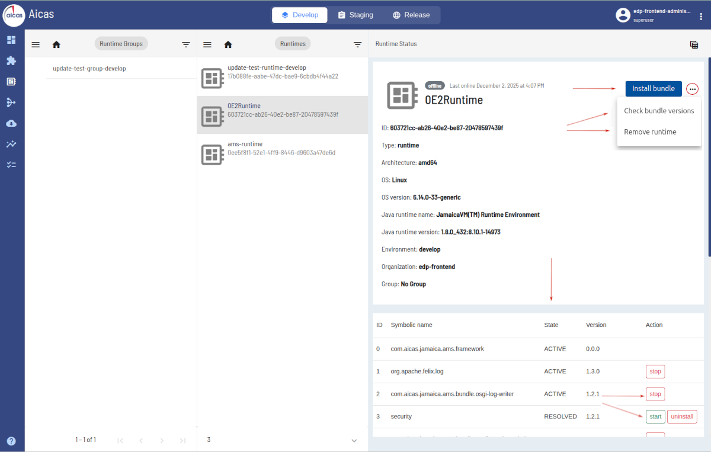Click the home icon in Runtime Groups panel

[57, 44]
